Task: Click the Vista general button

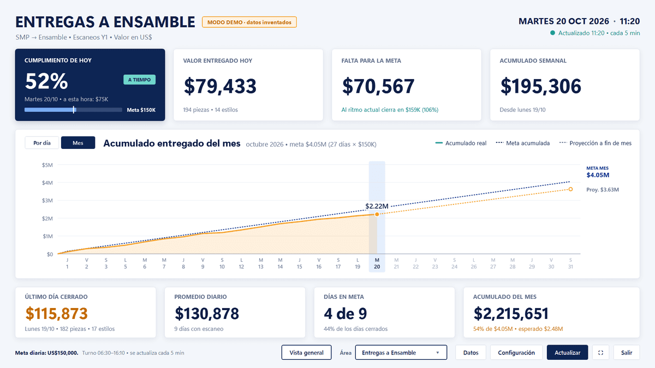Action: coord(306,353)
